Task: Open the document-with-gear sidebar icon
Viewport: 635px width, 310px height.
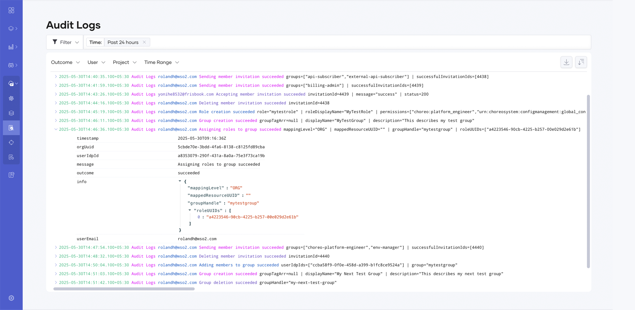Action: 11,157
